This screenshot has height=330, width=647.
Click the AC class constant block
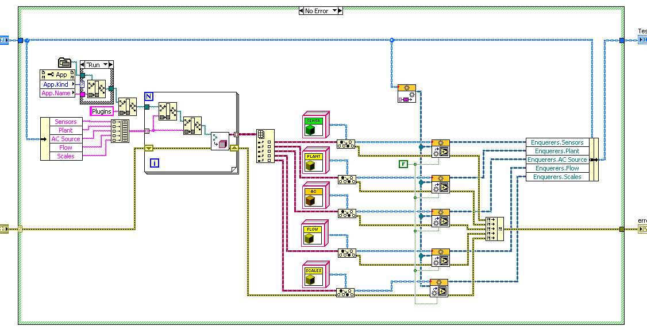click(315, 196)
